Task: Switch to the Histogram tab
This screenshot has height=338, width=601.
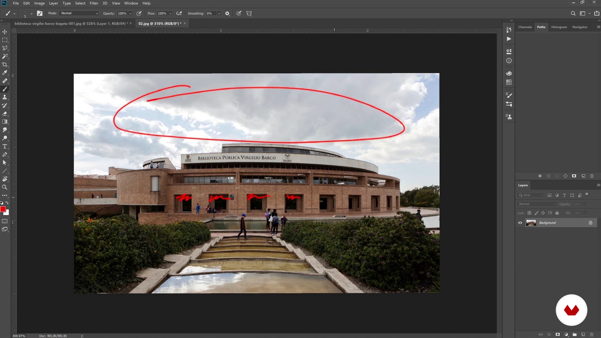Action: coord(559,27)
